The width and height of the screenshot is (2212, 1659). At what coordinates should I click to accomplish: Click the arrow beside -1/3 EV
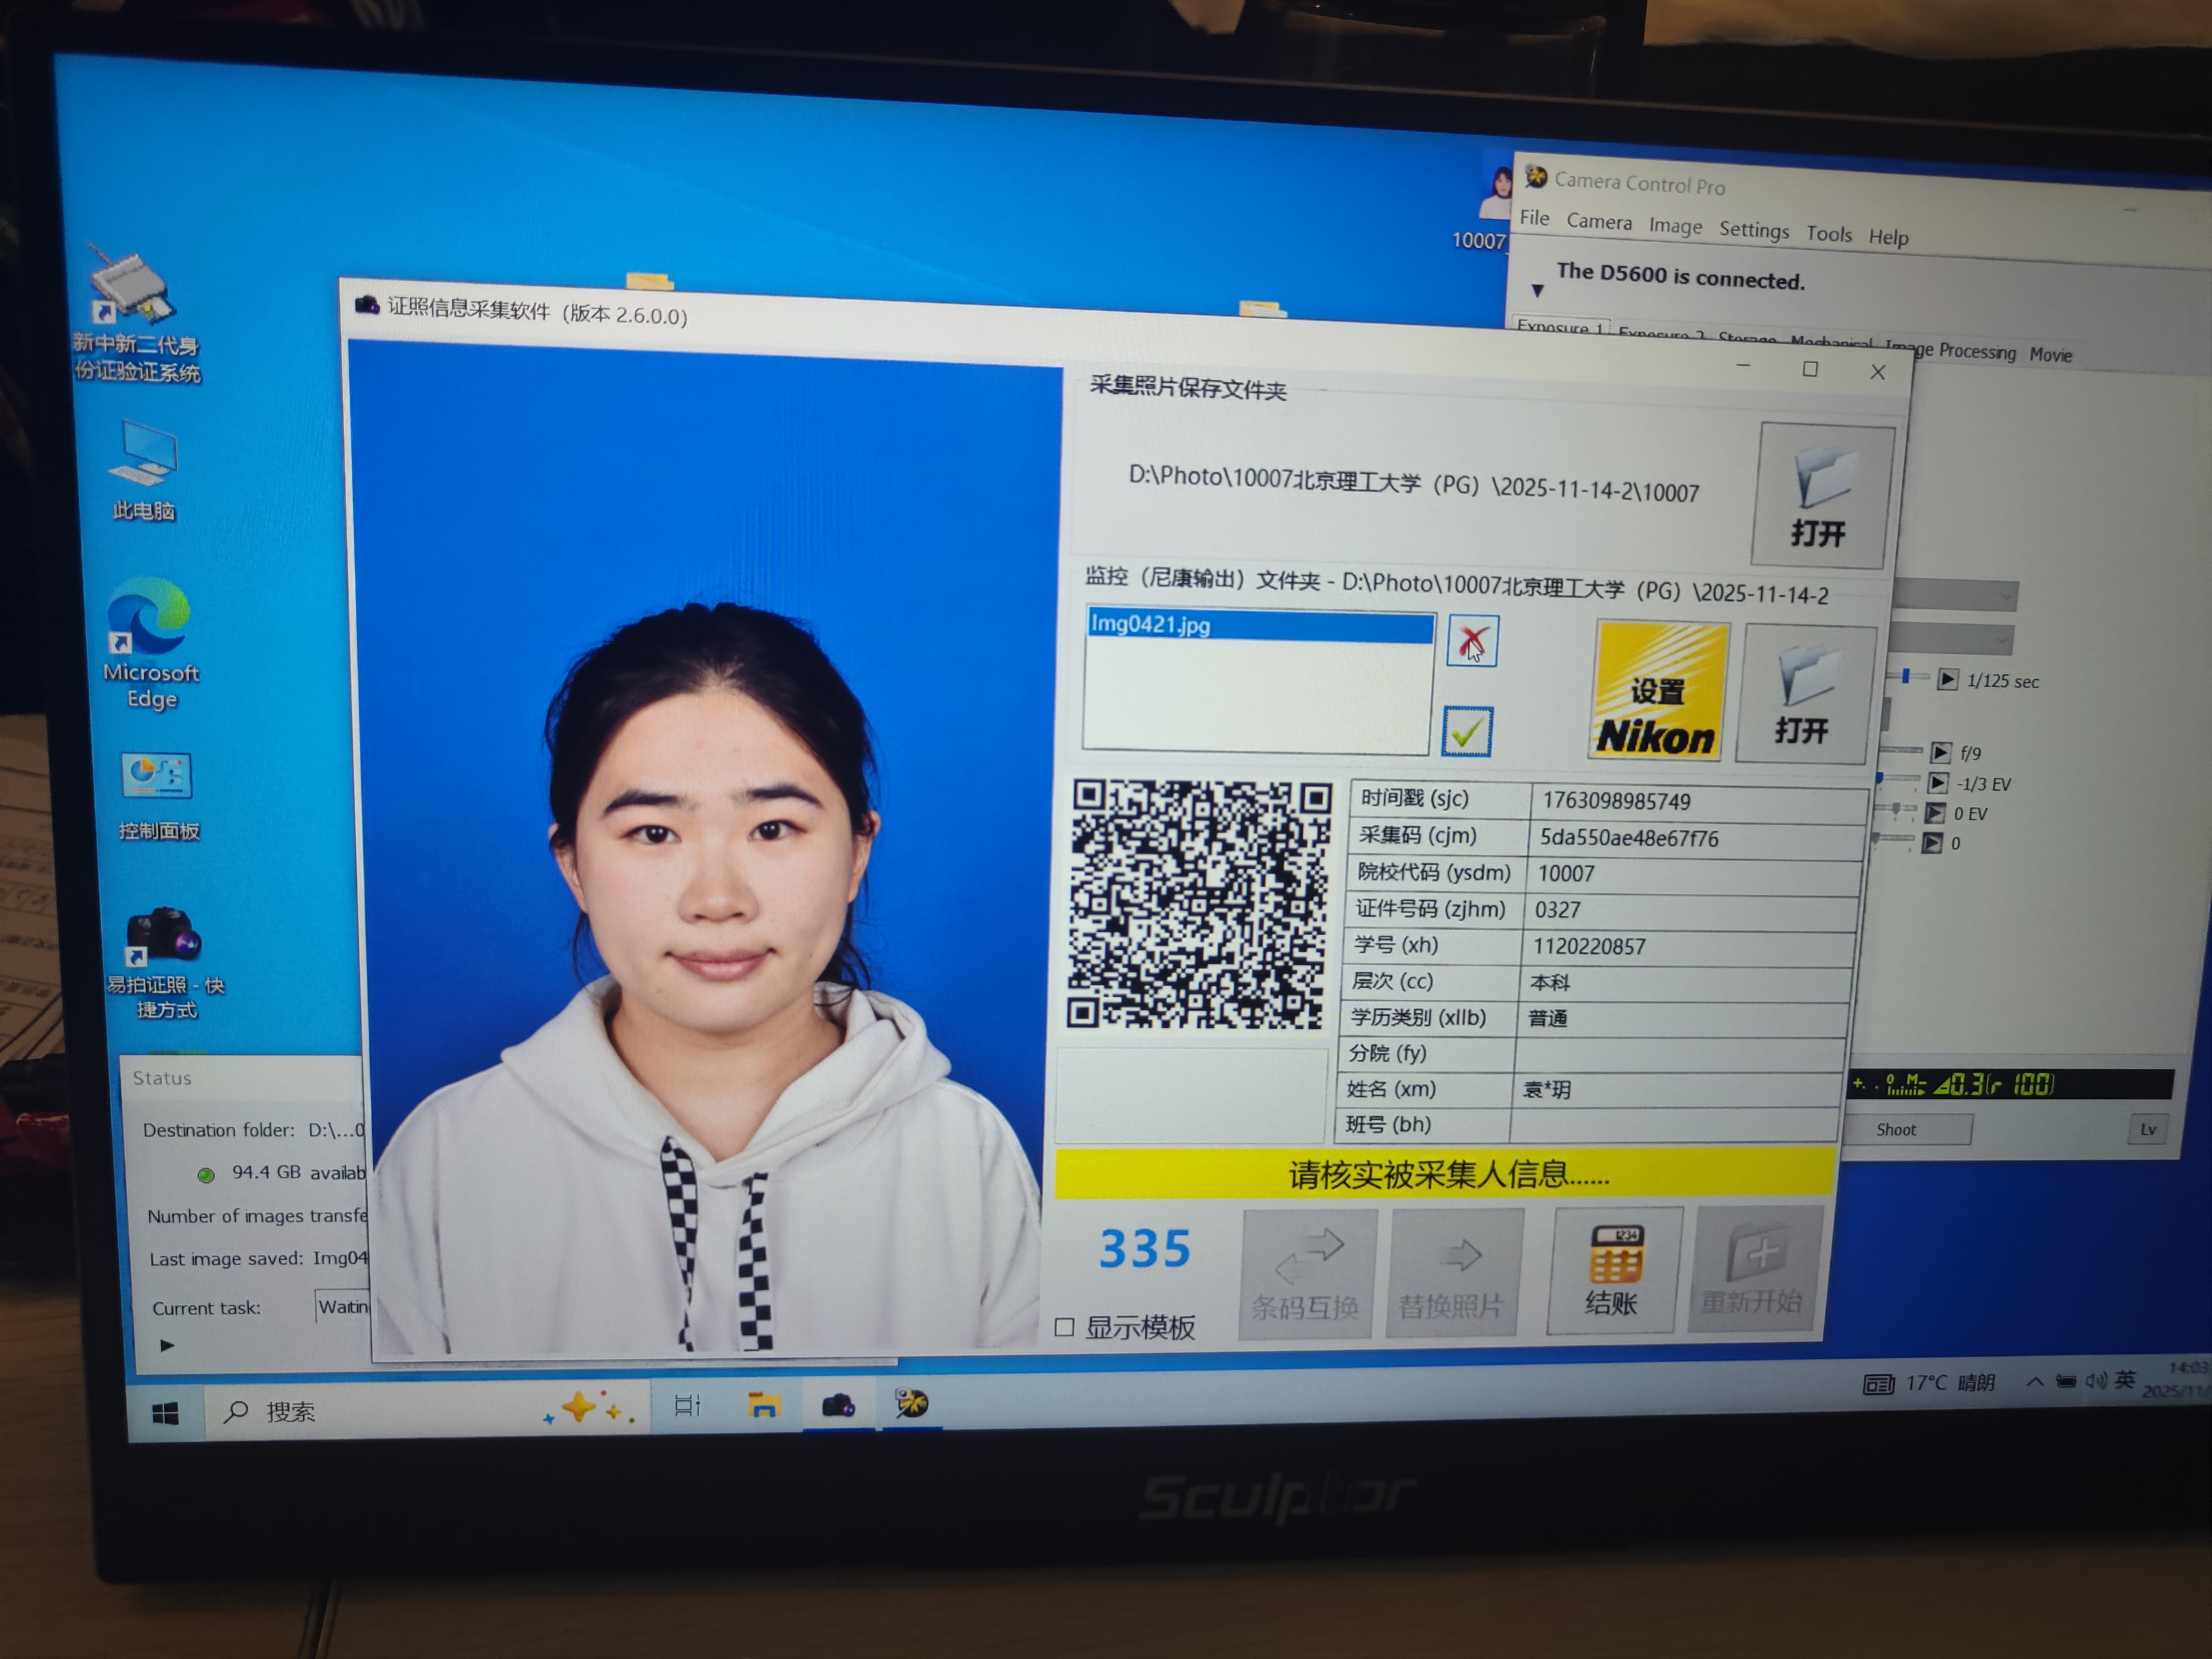pyautogui.click(x=1938, y=783)
